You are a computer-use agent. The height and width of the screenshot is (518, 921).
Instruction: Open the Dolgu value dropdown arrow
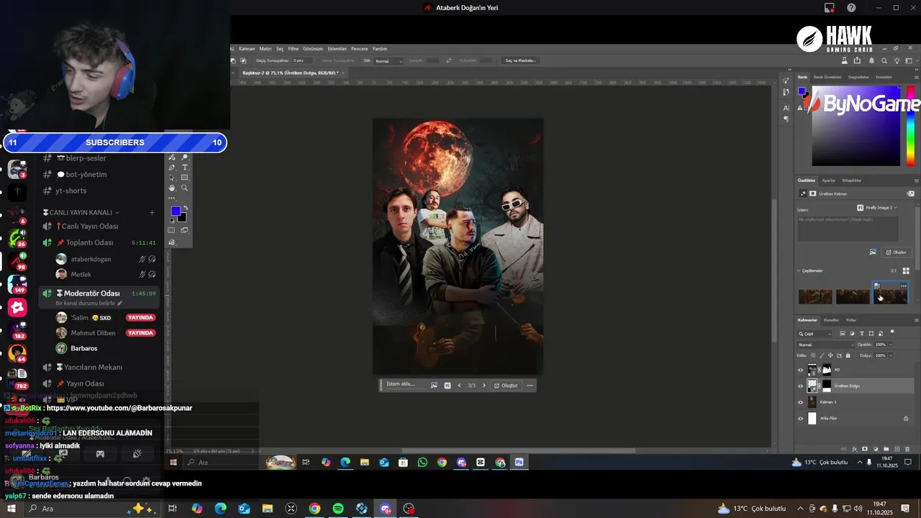(891, 355)
